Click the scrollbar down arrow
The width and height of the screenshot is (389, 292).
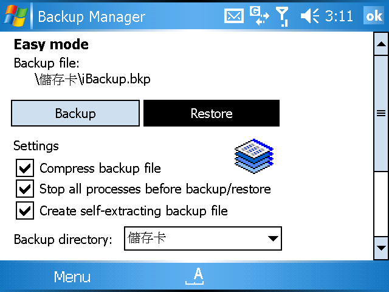coord(381,248)
